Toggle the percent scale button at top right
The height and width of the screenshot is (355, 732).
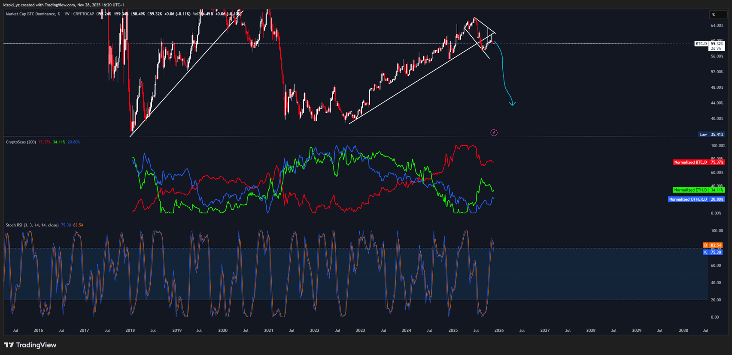(x=717, y=15)
